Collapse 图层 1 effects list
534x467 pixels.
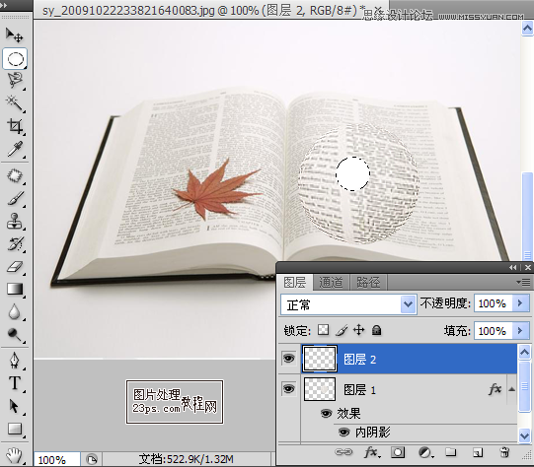511,389
